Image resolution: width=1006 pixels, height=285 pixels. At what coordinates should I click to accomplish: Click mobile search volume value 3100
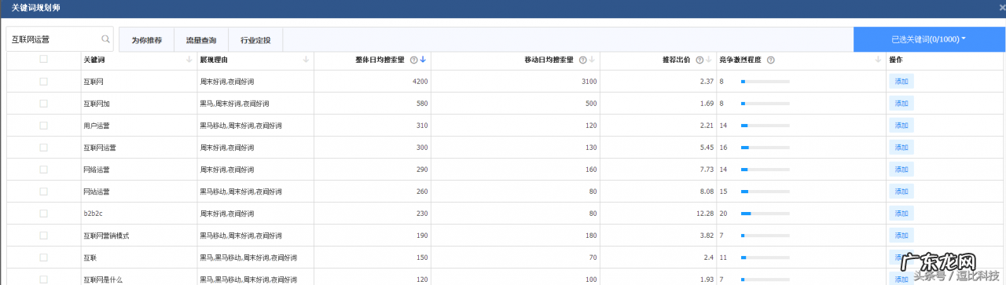click(x=589, y=81)
